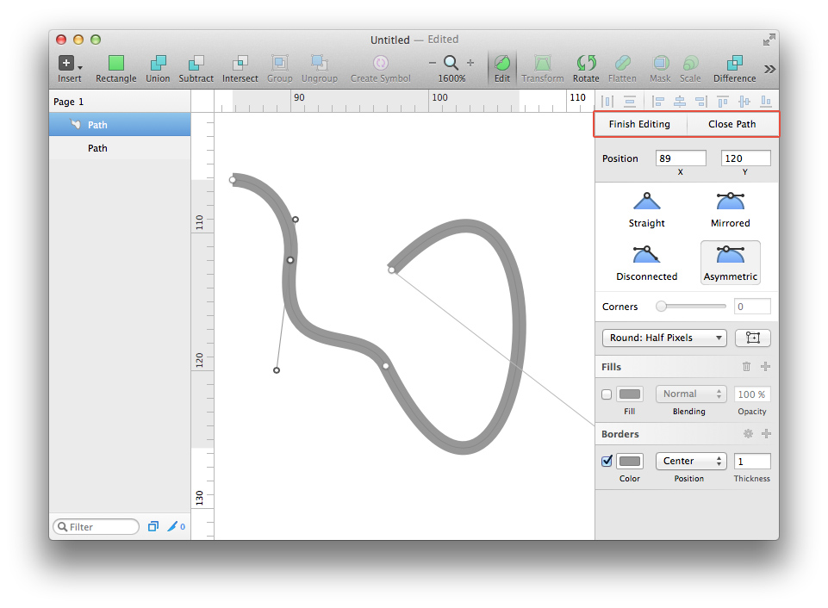This screenshot has height=608, width=828.
Task: Click the Corners radius slider
Action: click(x=693, y=307)
